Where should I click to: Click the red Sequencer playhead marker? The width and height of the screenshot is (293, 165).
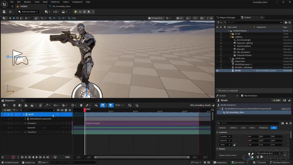coord(84,110)
